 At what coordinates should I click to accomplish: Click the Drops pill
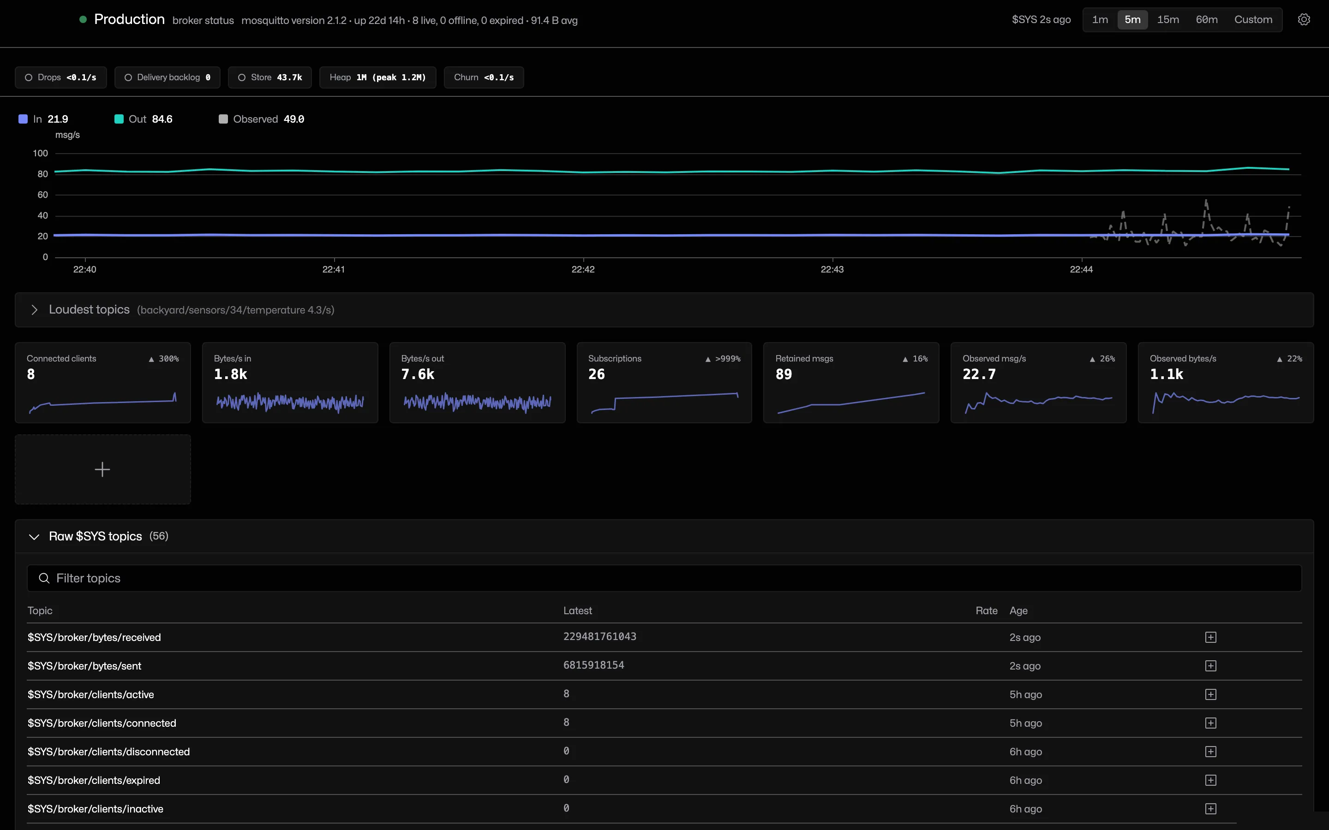(x=61, y=77)
